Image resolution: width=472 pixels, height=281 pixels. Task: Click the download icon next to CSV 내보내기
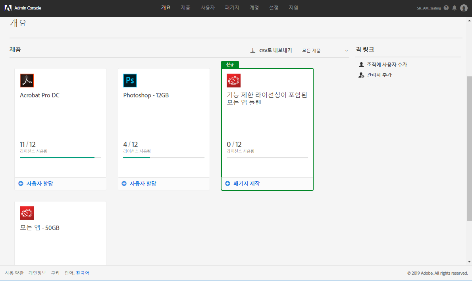(252, 50)
